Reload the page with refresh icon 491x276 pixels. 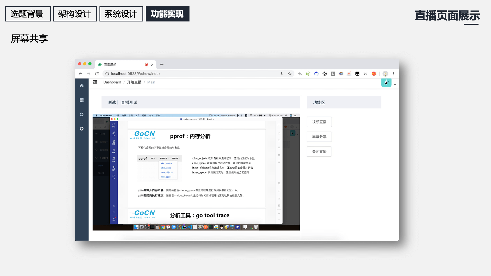[x=97, y=74]
